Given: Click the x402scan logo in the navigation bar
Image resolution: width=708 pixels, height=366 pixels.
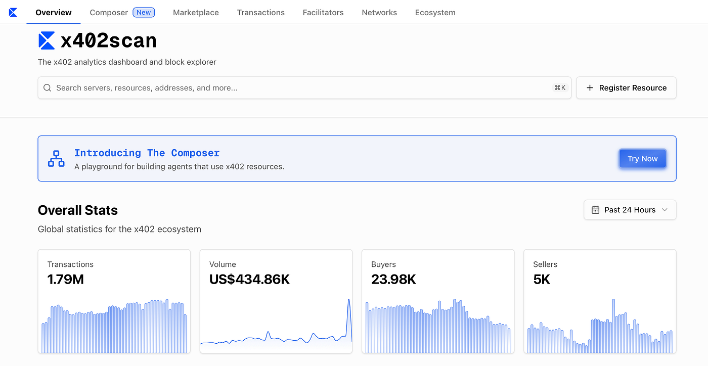Looking at the screenshot, I should click(13, 13).
